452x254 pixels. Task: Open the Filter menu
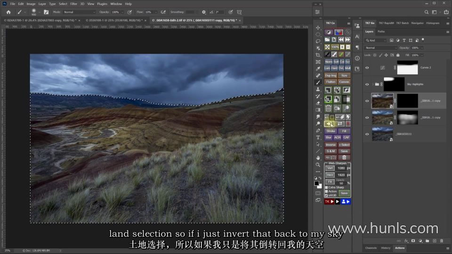tap(73, 4)
